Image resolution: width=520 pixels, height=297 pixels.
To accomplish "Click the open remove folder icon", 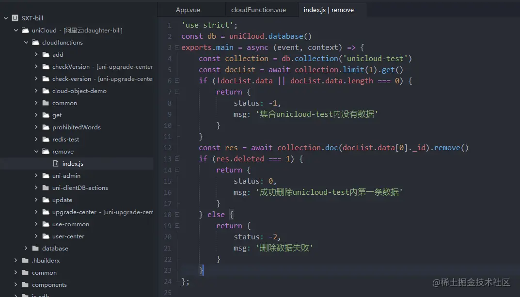I will tap(46, 152).
